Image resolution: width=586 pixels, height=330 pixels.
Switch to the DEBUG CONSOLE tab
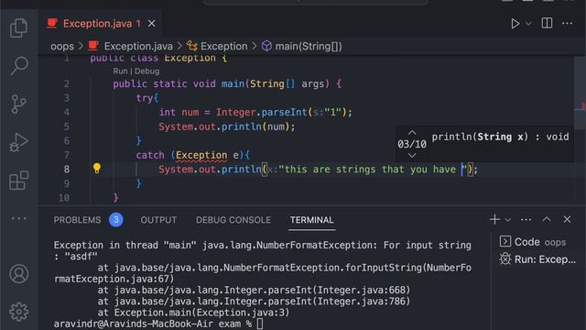click(233, 220)
